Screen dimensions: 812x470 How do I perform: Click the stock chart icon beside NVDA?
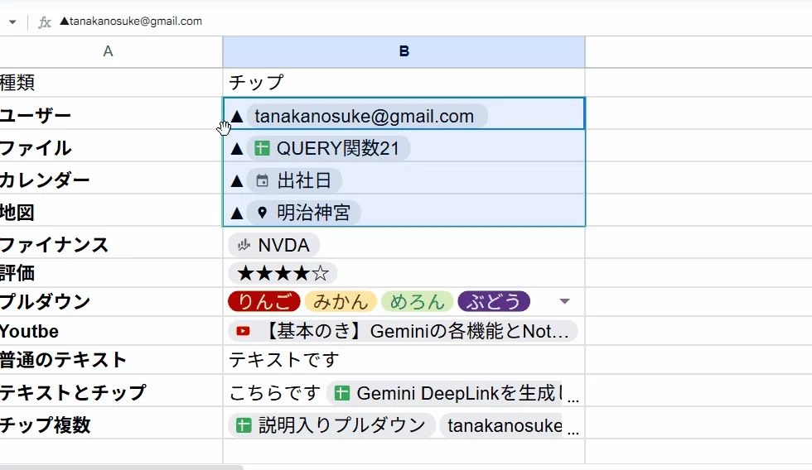tap(244, 245)
